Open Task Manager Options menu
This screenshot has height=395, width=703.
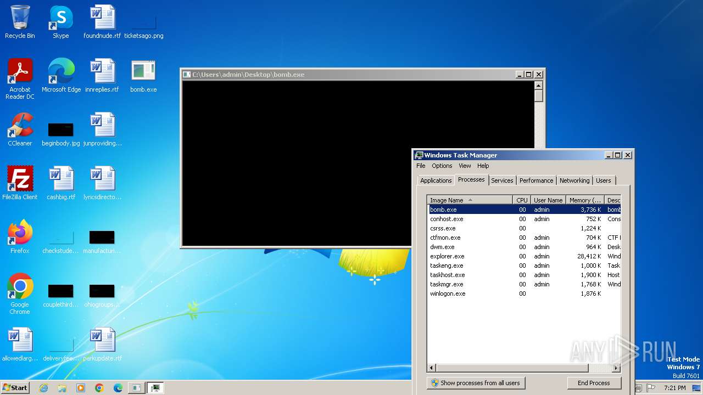tap(442, 166)
